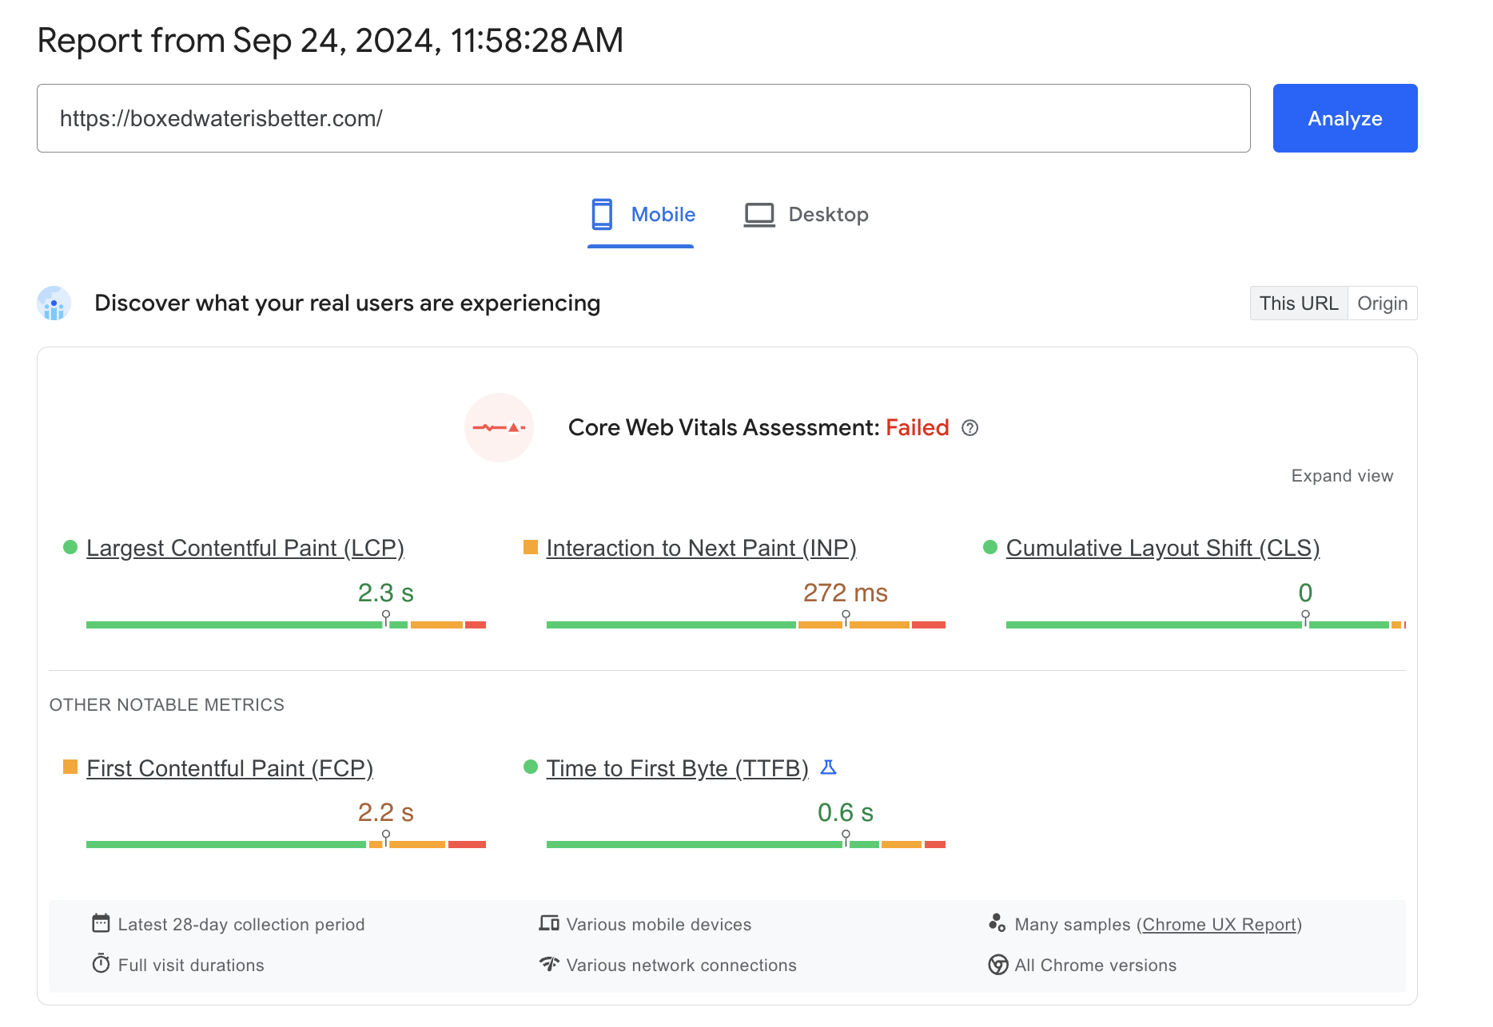
Task: Click the Core Web Vitals help icon
Action: (969, 428)
